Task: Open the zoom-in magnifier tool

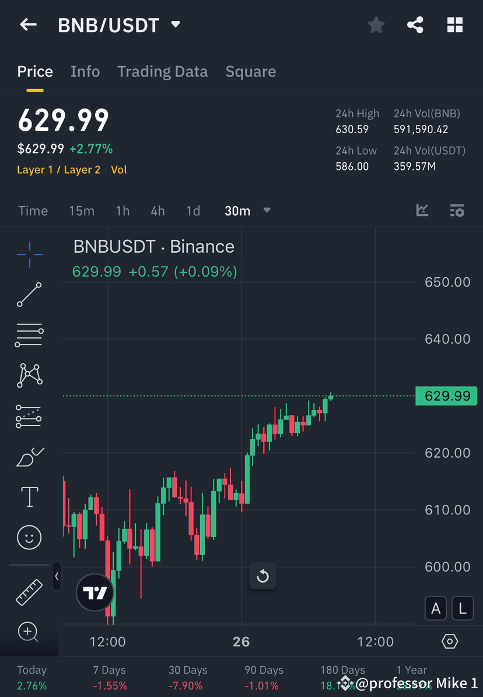Action: point(29,632)
